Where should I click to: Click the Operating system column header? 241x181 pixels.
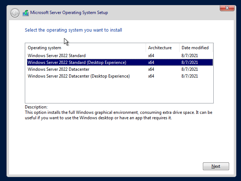click(x=86, y=48)
